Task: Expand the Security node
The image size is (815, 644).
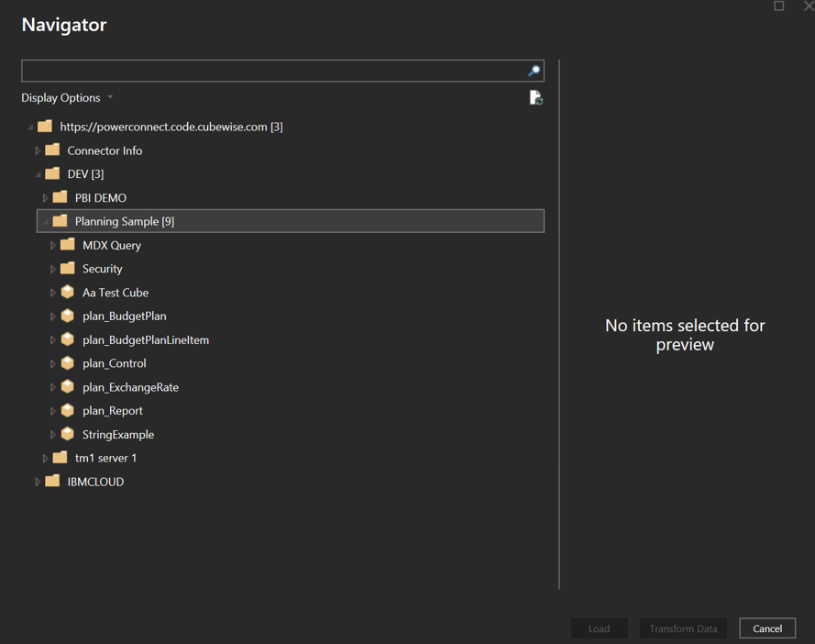Action: point(52,270)
